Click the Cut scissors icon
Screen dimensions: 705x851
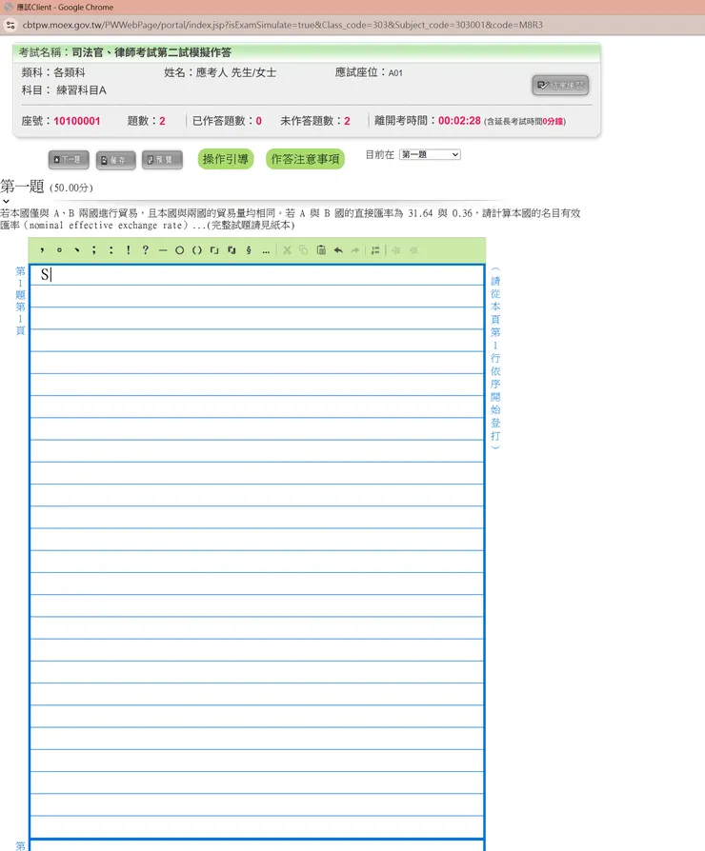[287, 250]
